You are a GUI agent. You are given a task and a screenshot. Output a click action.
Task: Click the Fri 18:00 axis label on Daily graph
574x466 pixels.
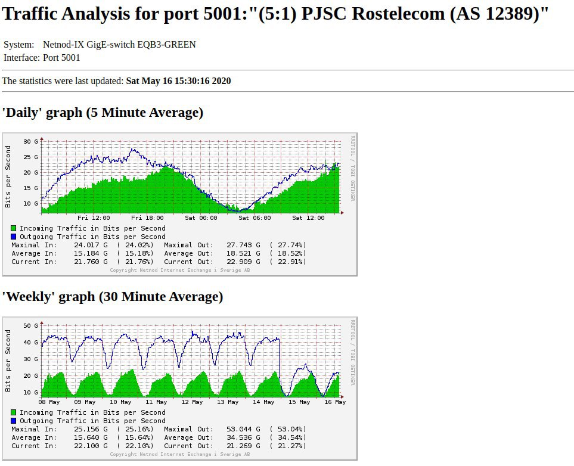tap(148, 218)
